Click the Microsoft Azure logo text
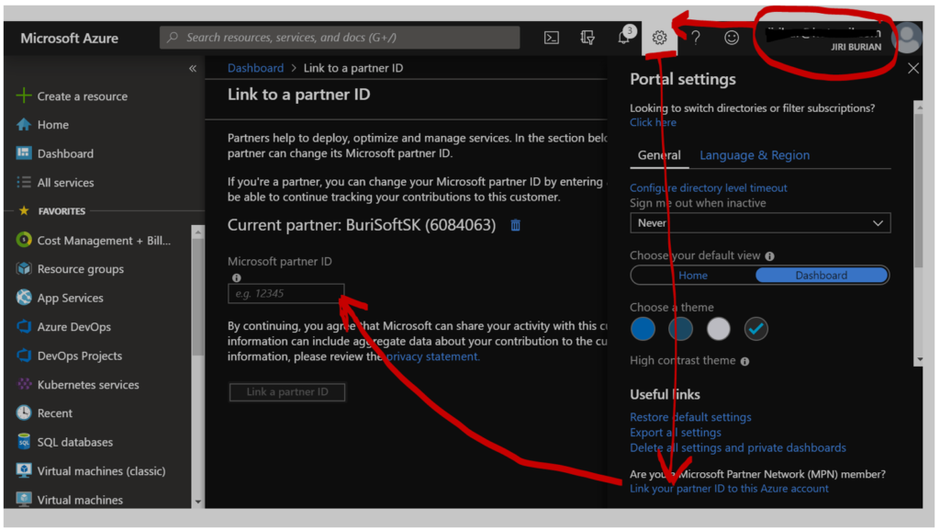Screen dimensions: 940x531 pos(69,39)
